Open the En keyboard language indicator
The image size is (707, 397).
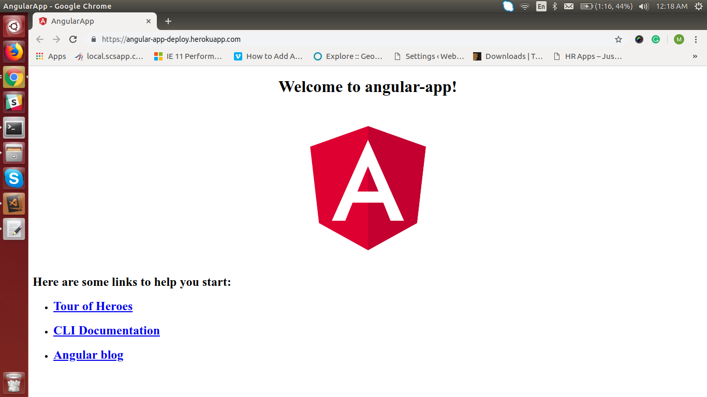[x=541, y=6]
